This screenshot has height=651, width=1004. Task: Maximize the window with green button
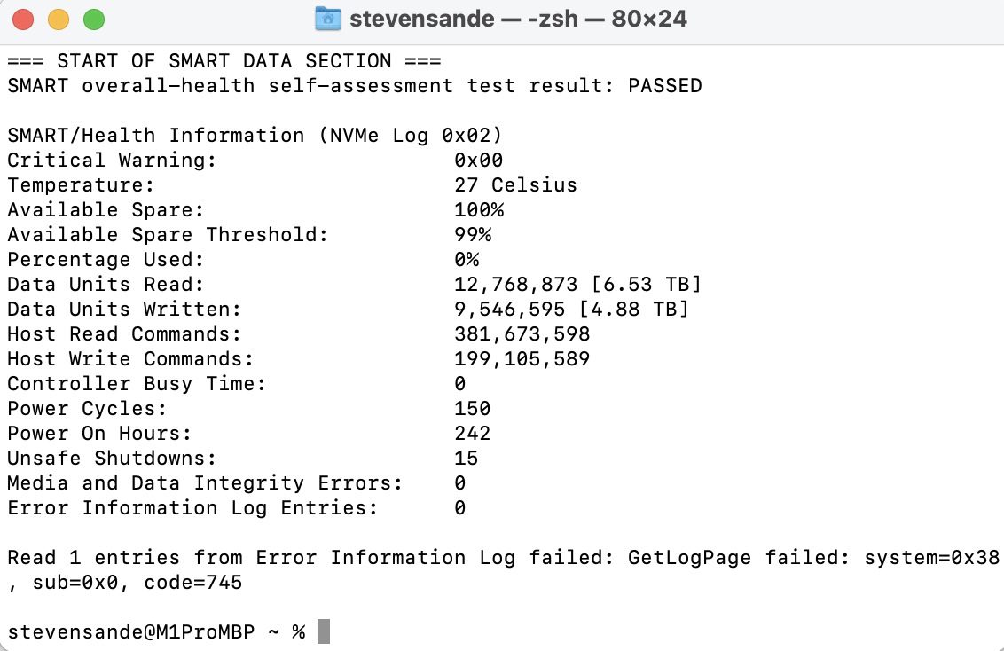coord(92,19)
